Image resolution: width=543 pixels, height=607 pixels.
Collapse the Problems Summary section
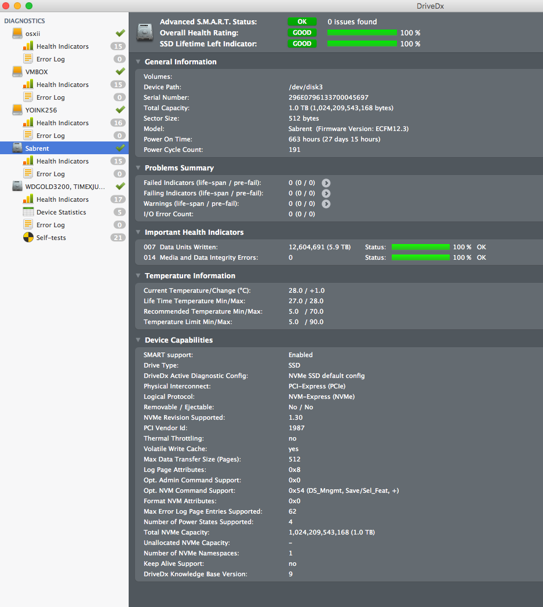[x=138, y=168]
